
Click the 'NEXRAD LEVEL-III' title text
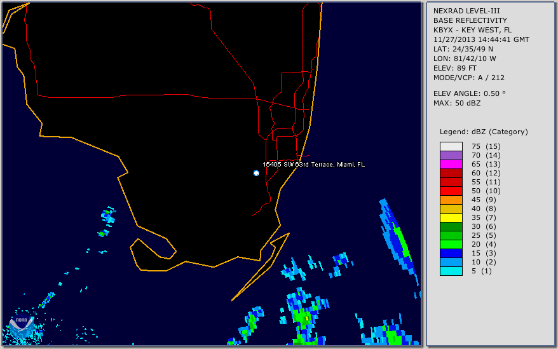(x=466, y=11)
